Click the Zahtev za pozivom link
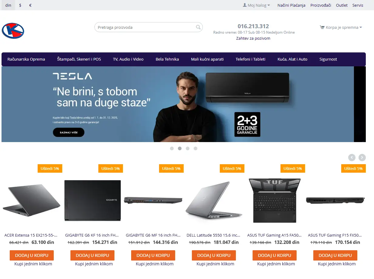Viewport: 374px width, 279px height. click(x=253, y=38)
